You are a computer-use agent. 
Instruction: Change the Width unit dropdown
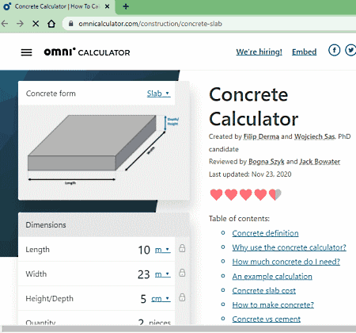tap(162, 274)
